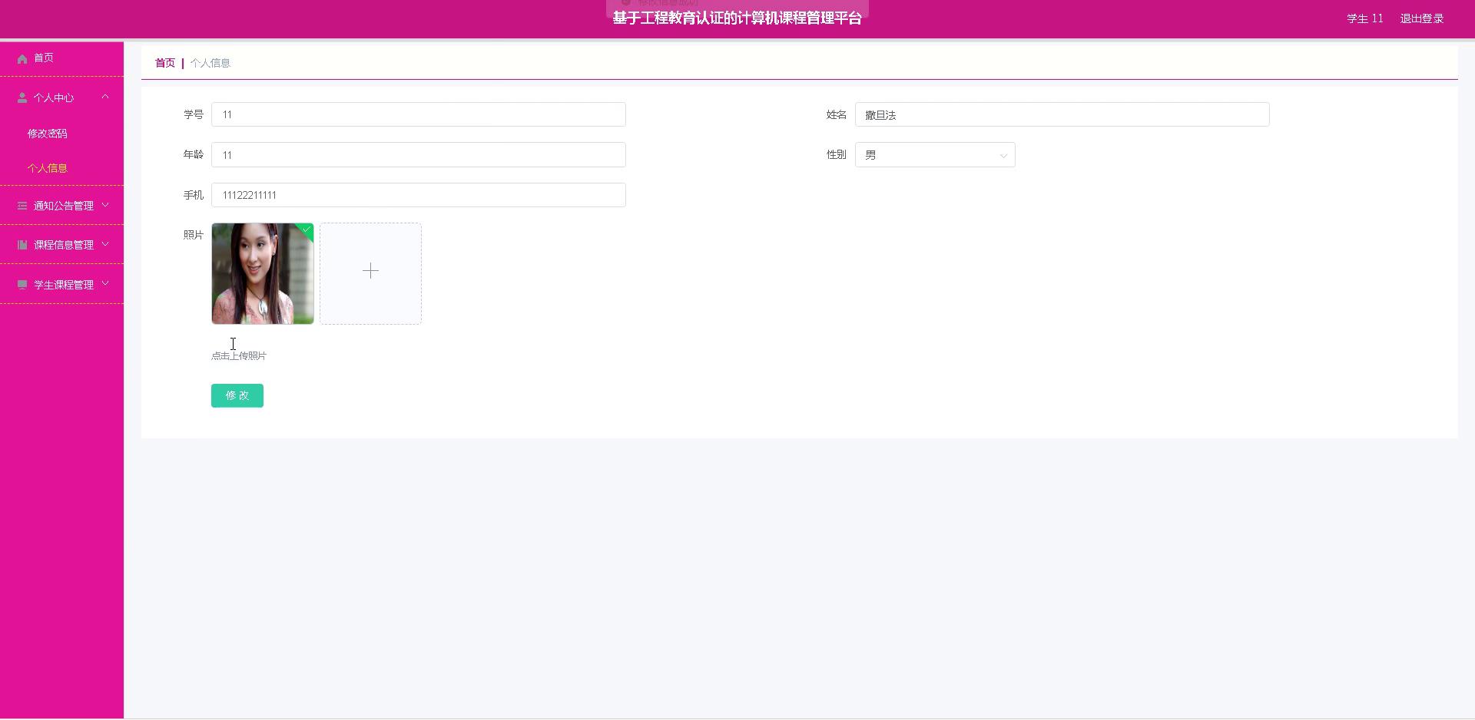Click the uploaded profile photo thumbnail
Image resolution: width=1475 pixels, height=720 pixels.
click(x=261, y=275)
